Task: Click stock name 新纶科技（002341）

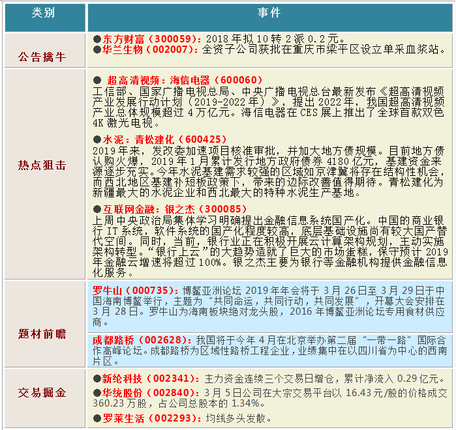Action: click(x=149, y=379)
